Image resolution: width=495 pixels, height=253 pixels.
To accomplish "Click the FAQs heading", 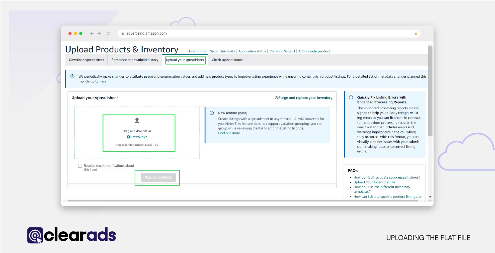I will pyautogui.click(x=353, y=170).
